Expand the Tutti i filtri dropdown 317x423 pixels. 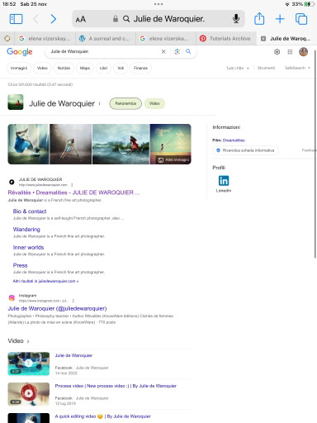(238, 68)
